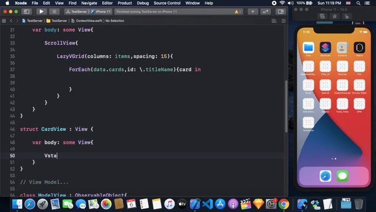Image resolution: width=376 pixels, height=212 pixels.
Task: Click the yellow warning indicator in activity bar
Action: [237, 12]
